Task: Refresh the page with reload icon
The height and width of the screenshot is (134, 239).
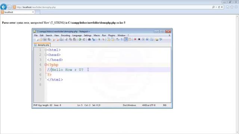Action: click(x=219, y=7)
